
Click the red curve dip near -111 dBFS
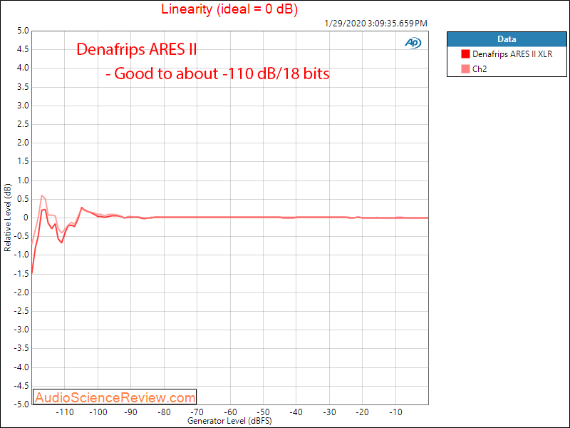pos(62,243)
